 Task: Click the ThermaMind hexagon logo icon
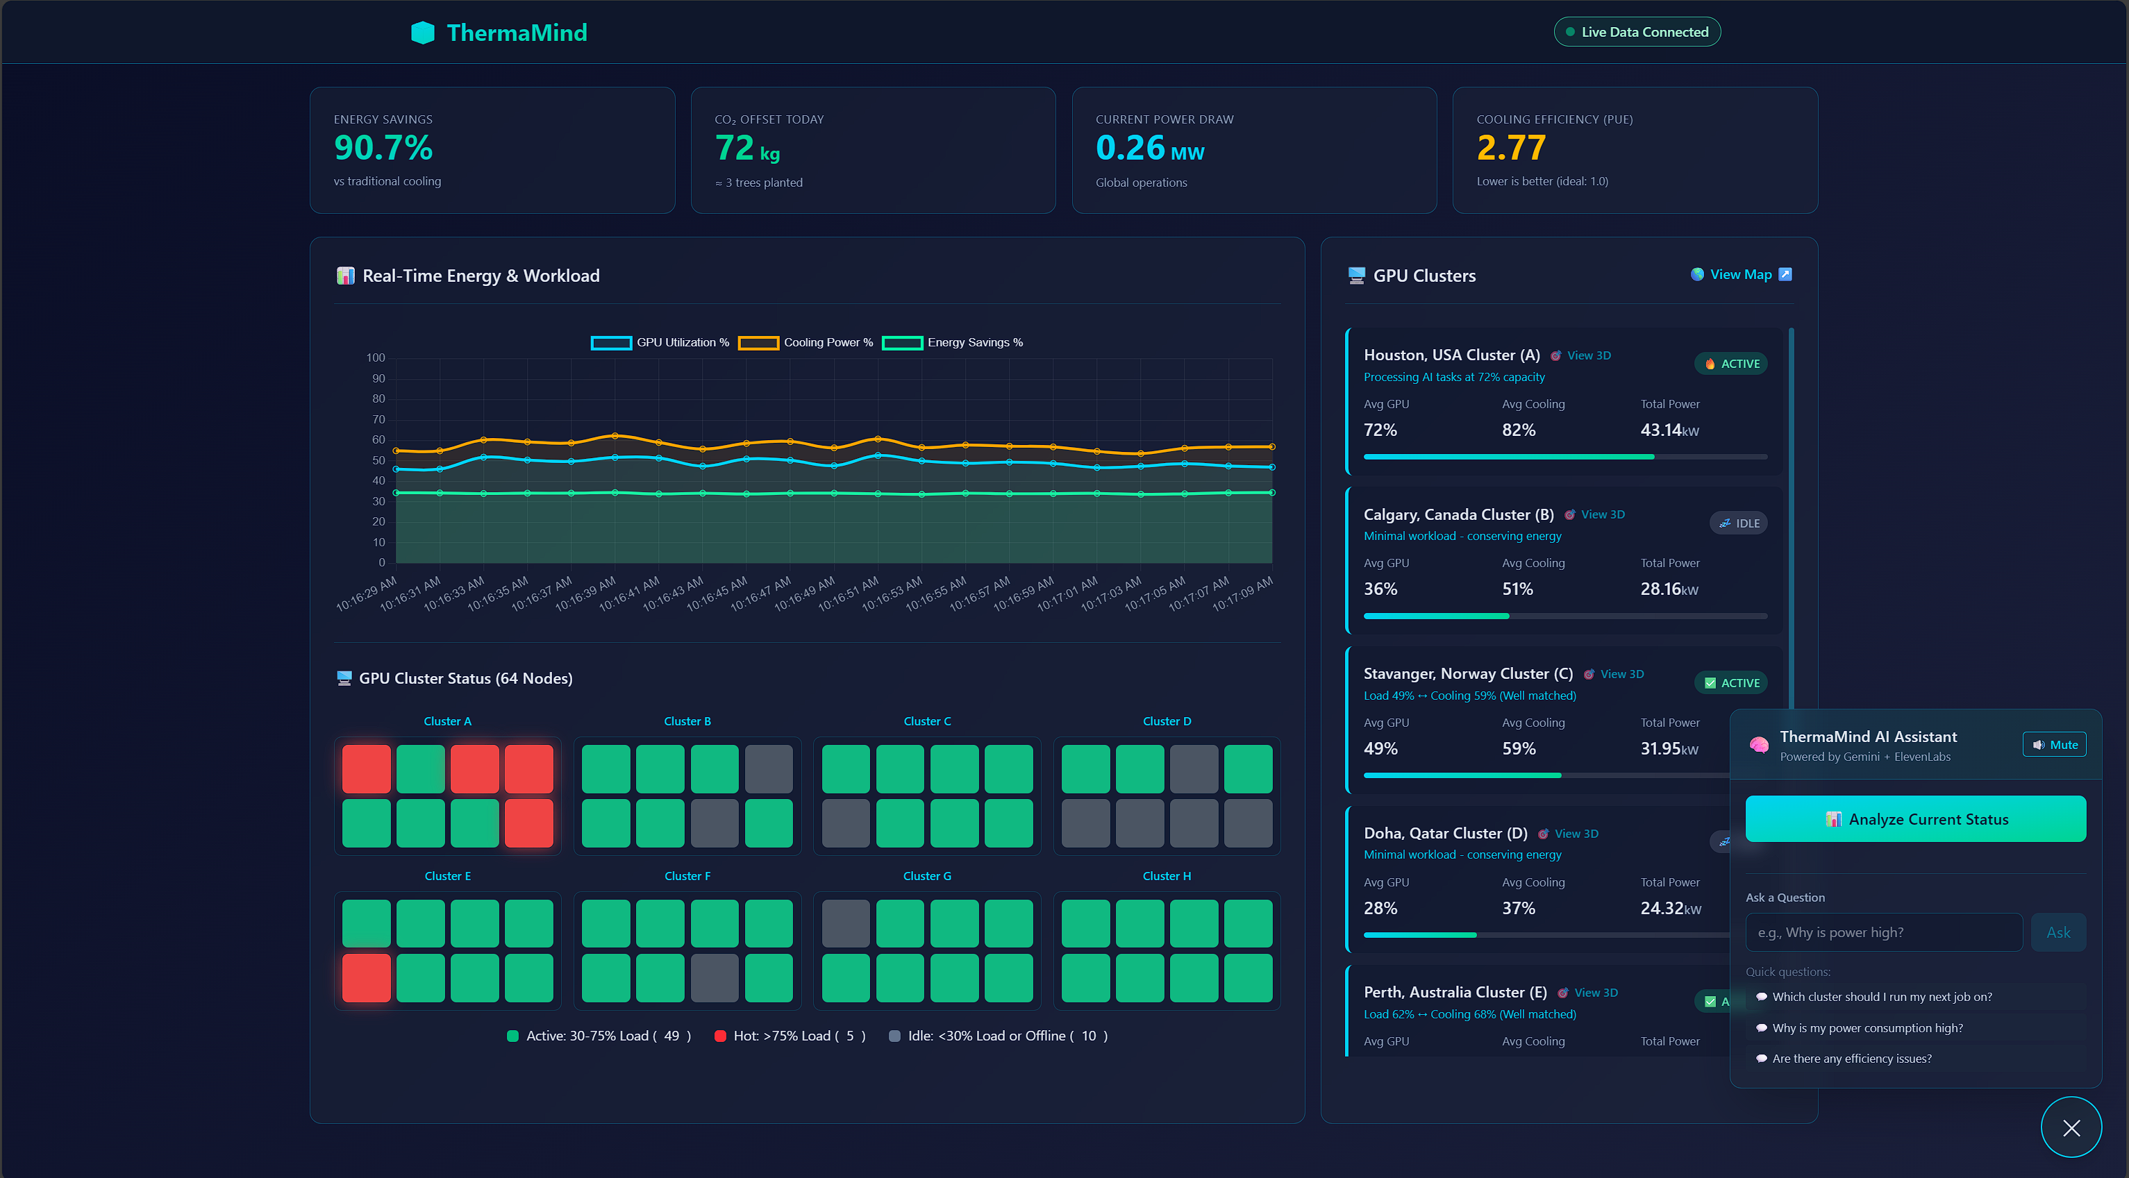coord(422,32)
